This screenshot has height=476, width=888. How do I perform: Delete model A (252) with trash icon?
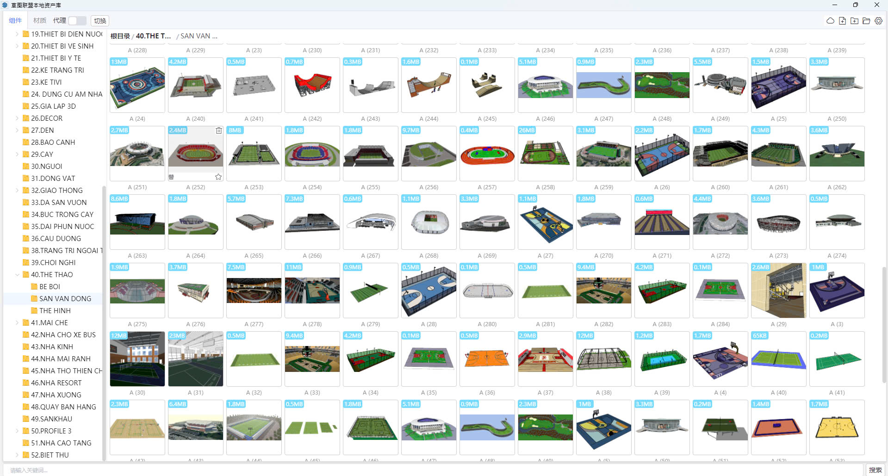[x=219, y=130]
